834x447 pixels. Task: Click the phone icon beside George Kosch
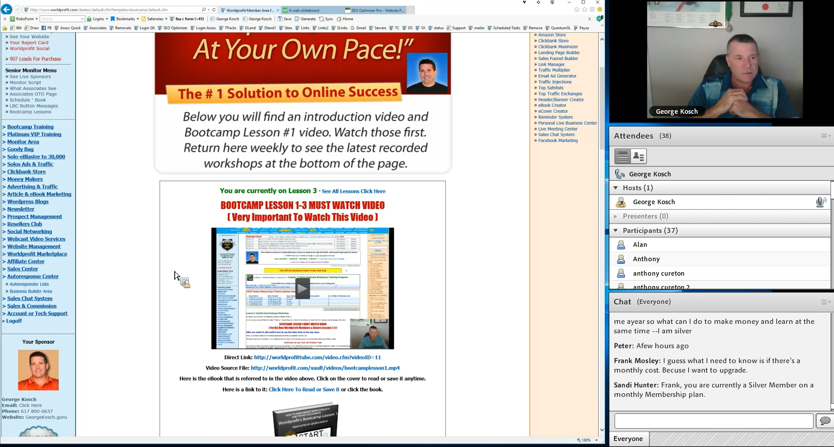point(620,174)
